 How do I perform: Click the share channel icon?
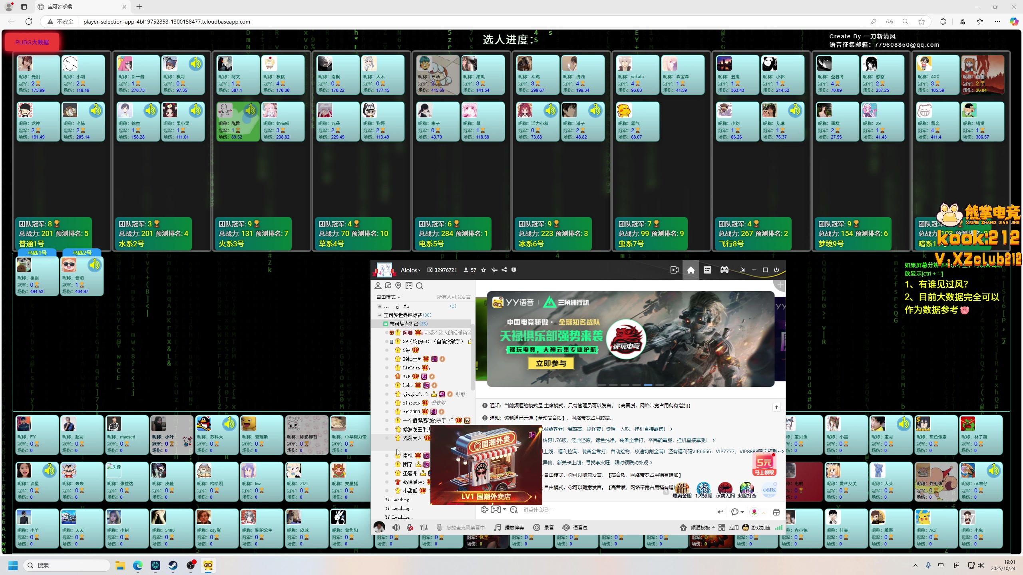[504, 270]
